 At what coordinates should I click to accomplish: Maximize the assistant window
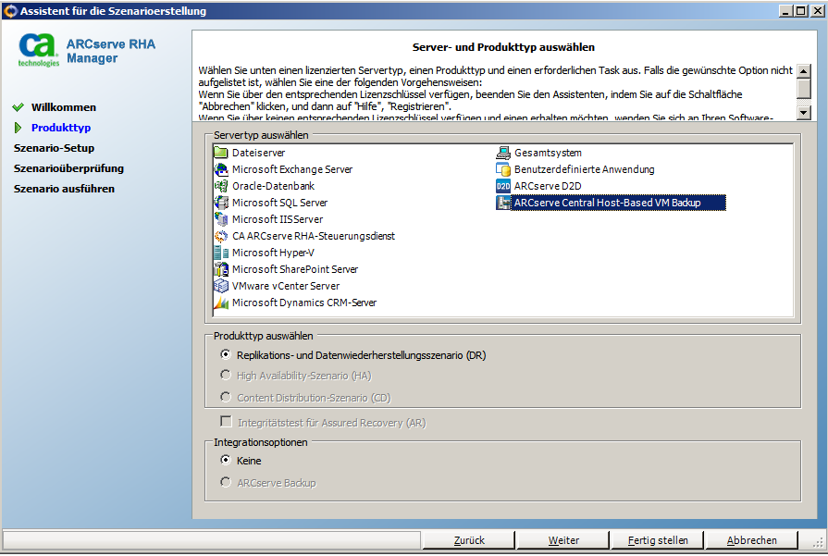[800, 10]
